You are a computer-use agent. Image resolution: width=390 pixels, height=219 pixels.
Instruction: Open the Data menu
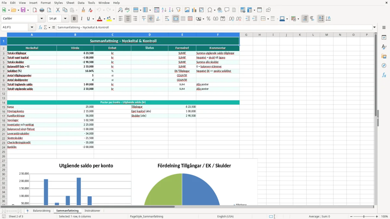(81, 3)
